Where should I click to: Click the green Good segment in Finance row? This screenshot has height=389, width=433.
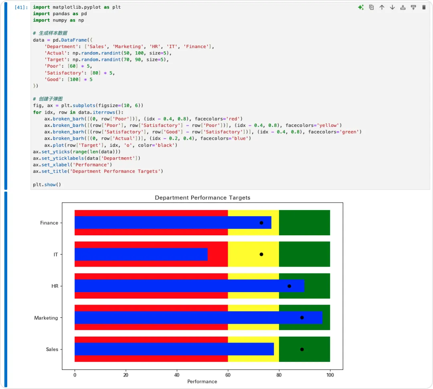pos(304,223)
